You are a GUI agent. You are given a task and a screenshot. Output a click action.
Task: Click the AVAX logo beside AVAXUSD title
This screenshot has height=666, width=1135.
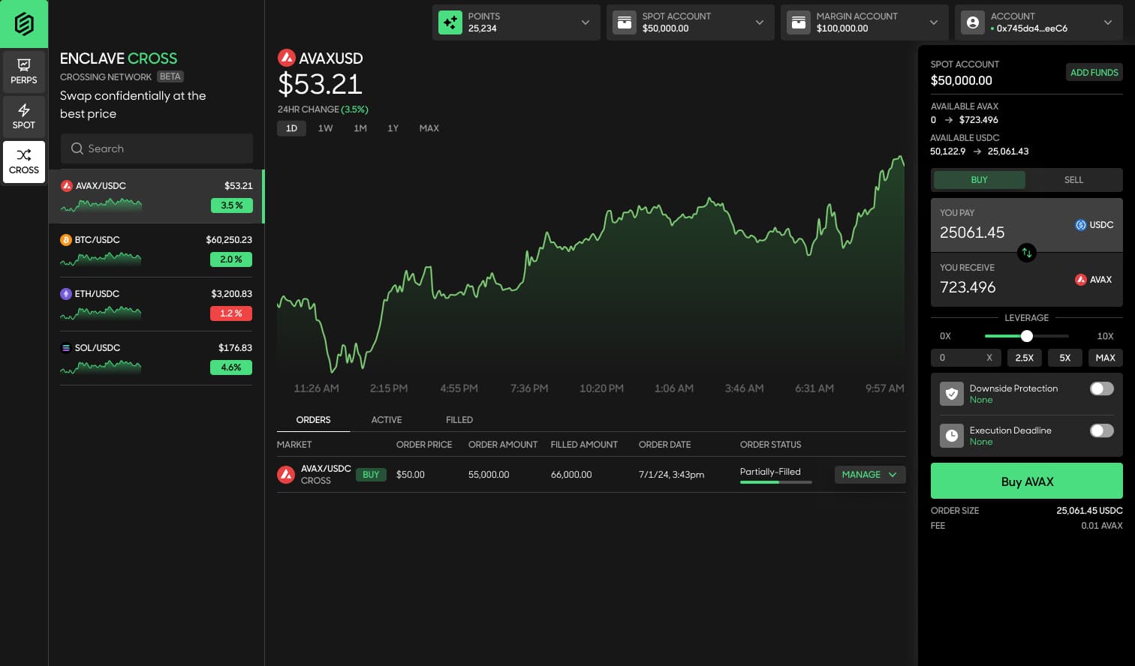286,58
